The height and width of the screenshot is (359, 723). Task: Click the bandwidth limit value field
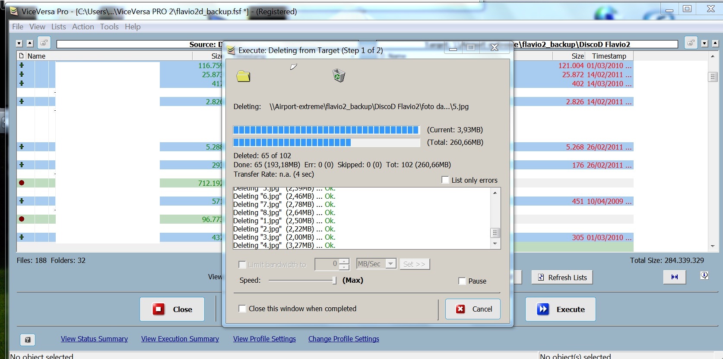(x=327, y=264)
